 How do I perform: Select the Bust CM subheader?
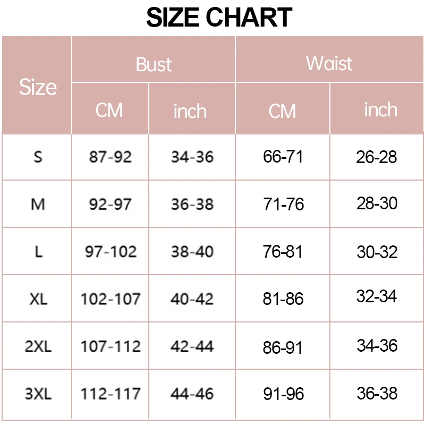coord(109,110)
